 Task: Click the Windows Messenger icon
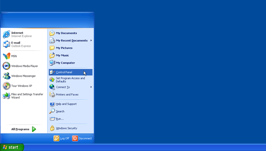6,76
